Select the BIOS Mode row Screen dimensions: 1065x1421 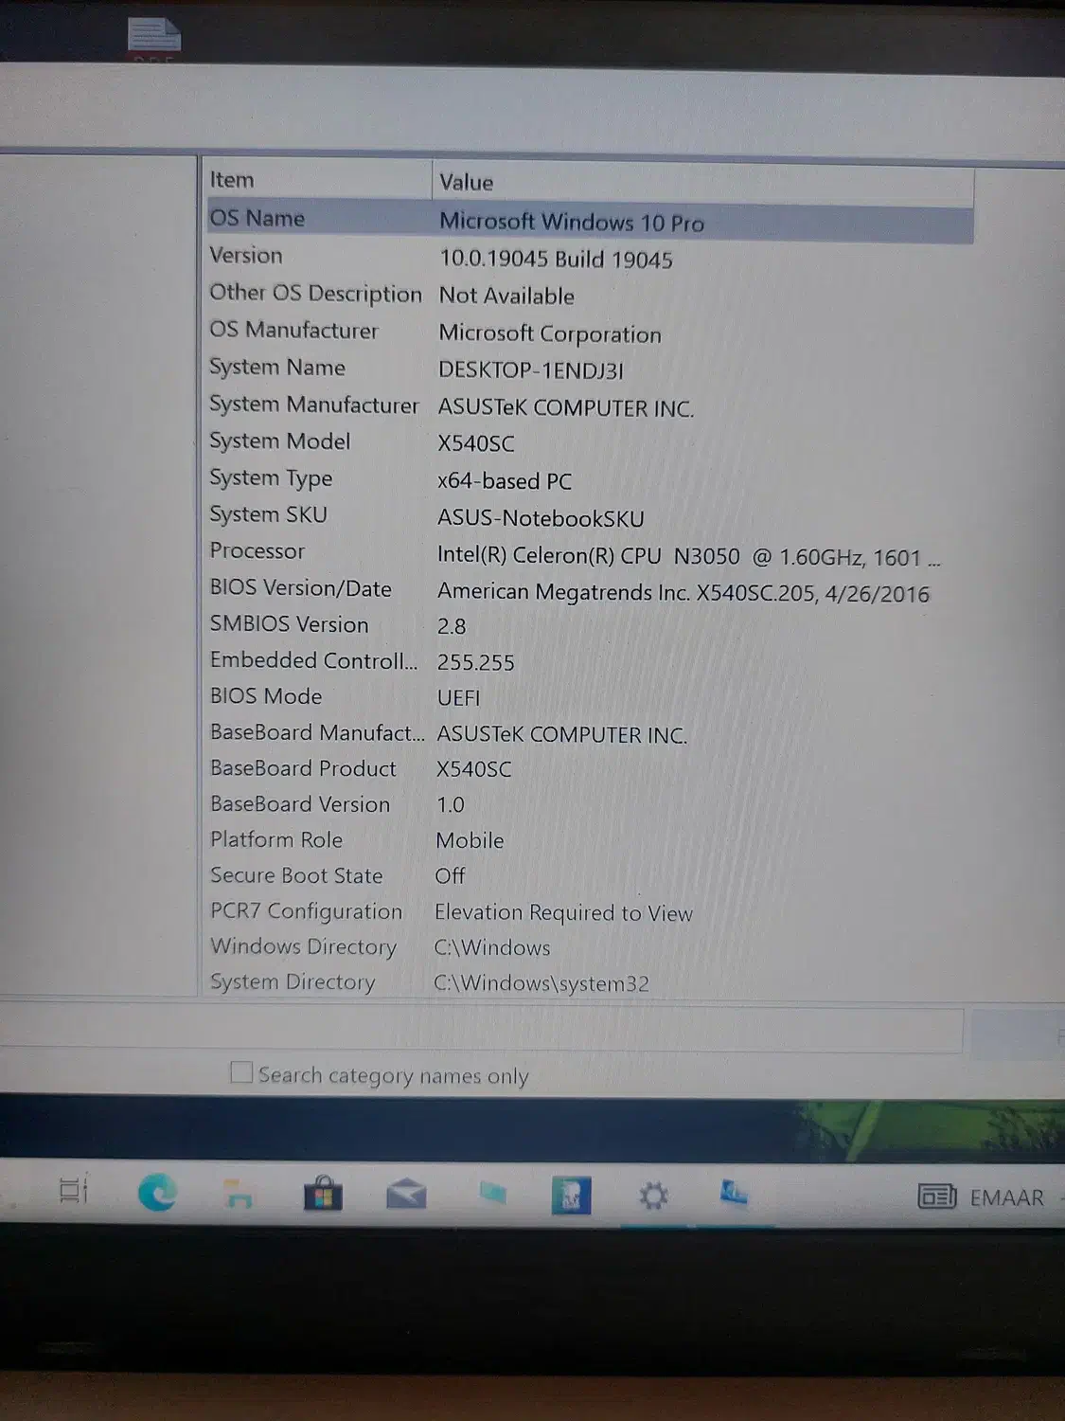(590, 697)
